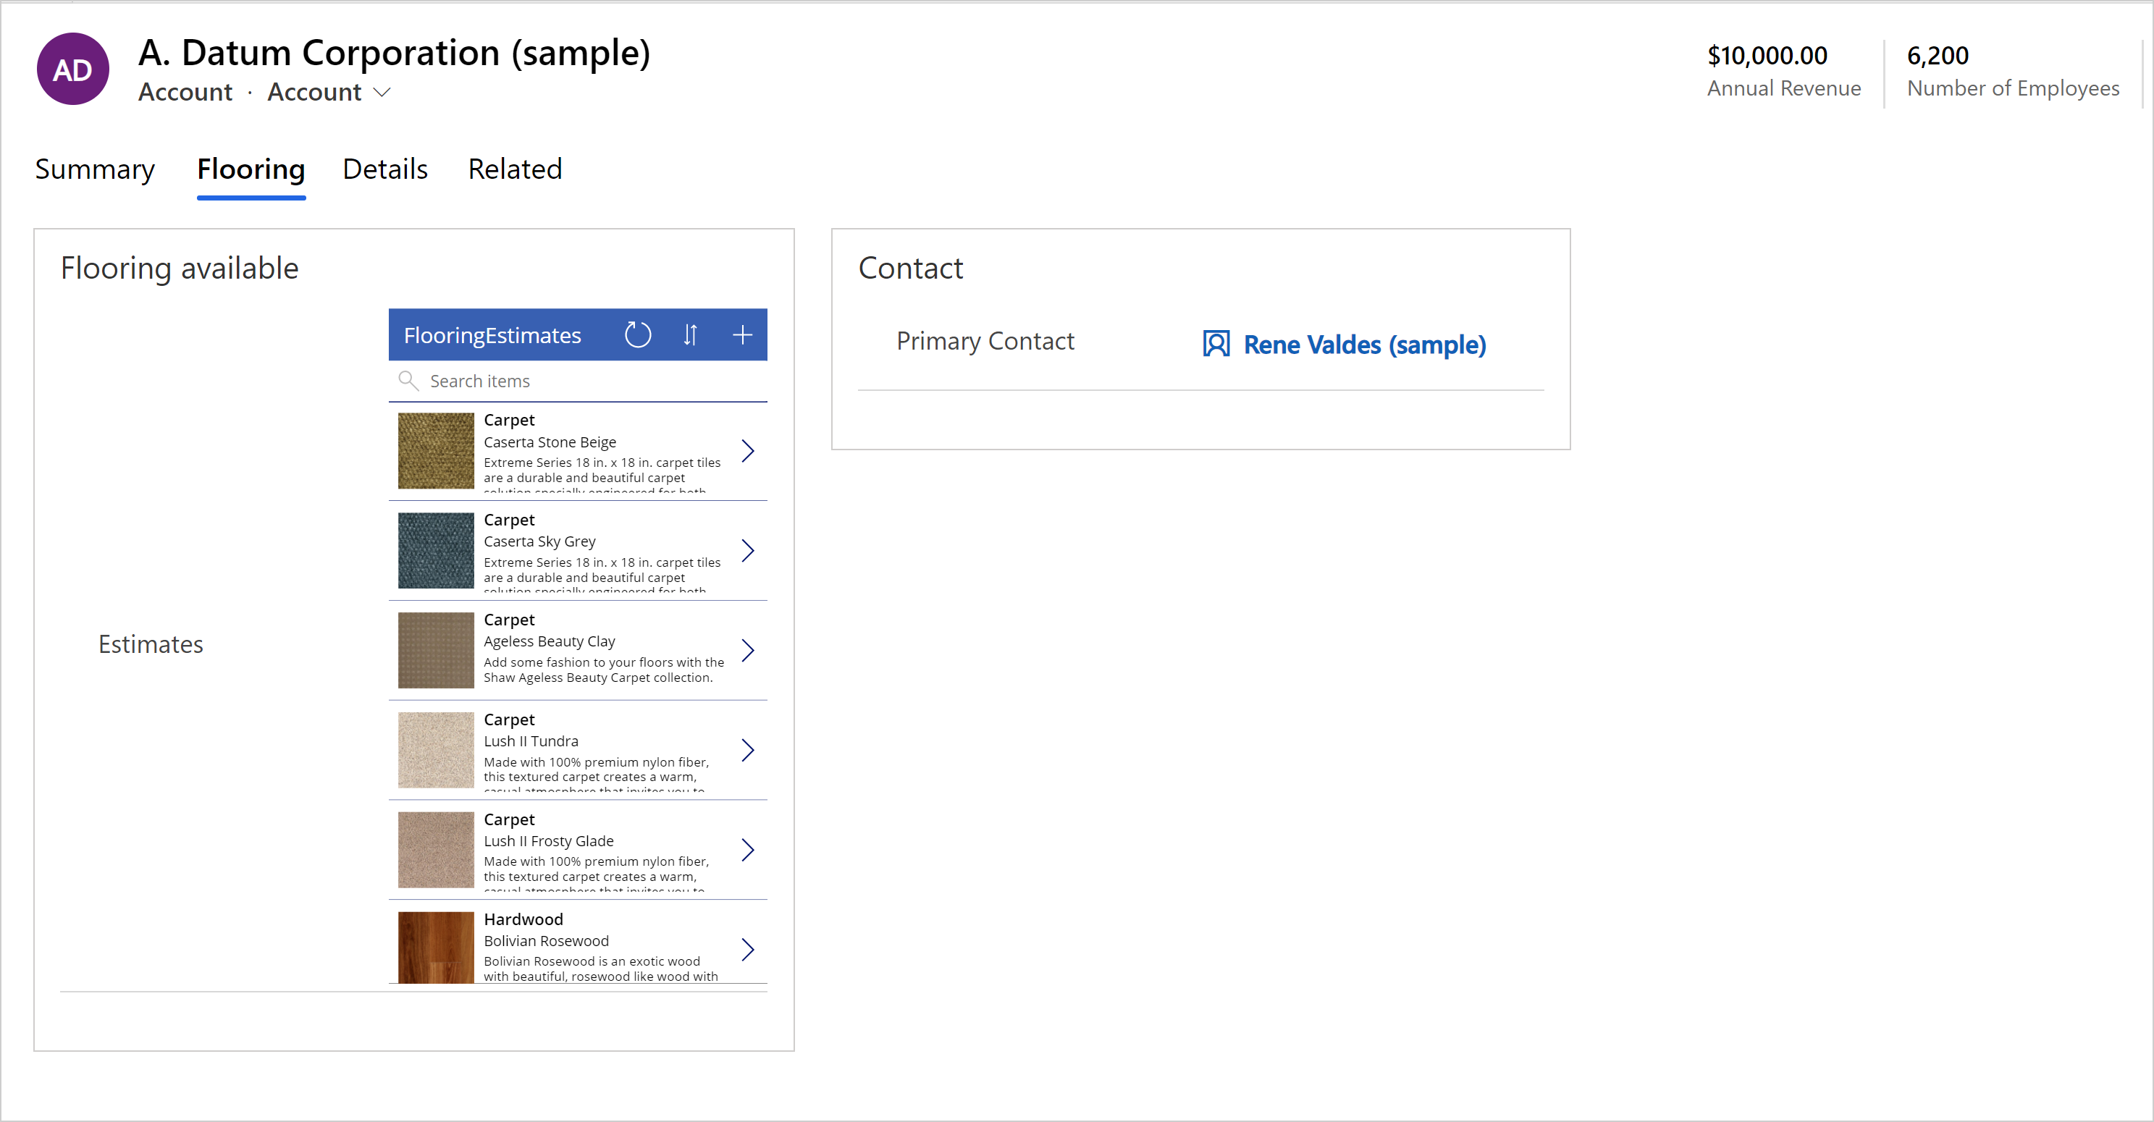Viewport: 2154px width, 1122px height.
Task: Click the refresh icon on FlooringEstimates
Action: [638, 333]
